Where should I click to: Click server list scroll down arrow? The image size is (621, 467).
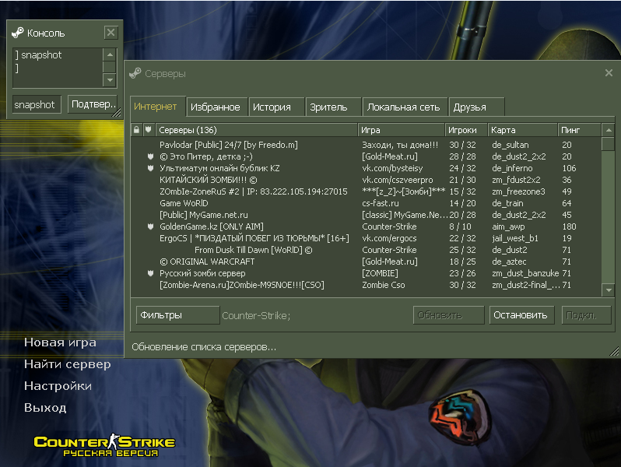[x=609, y=290]
